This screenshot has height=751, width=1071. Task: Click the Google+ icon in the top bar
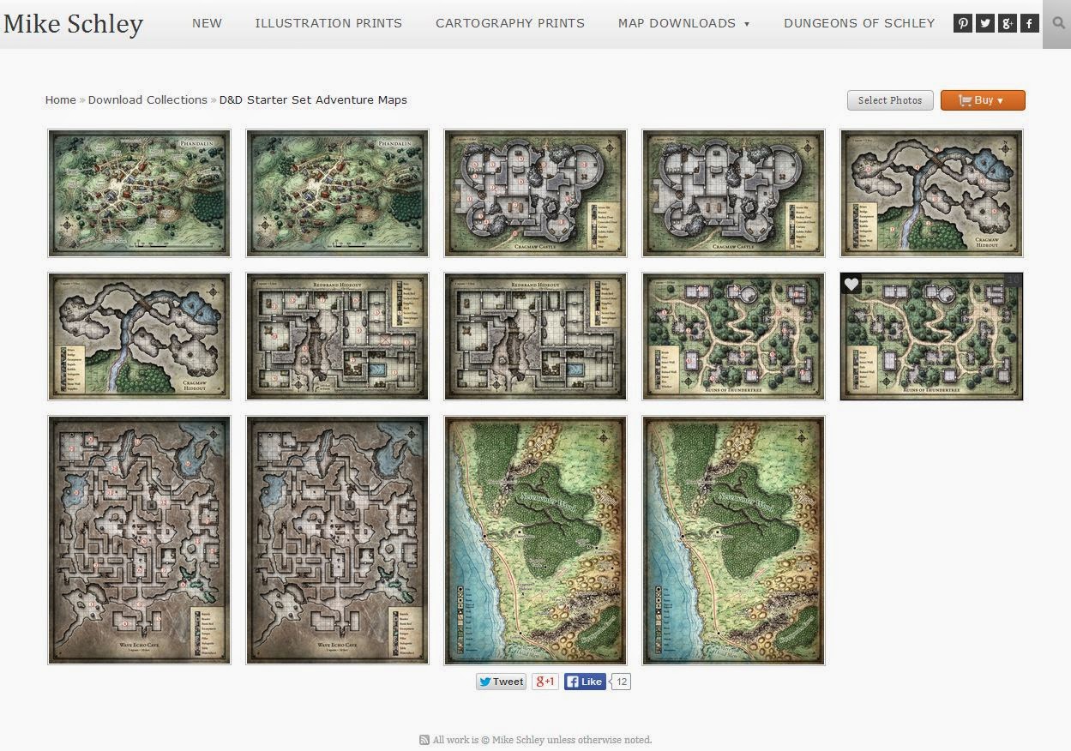pyautogui.click(x=1007, y=23)
